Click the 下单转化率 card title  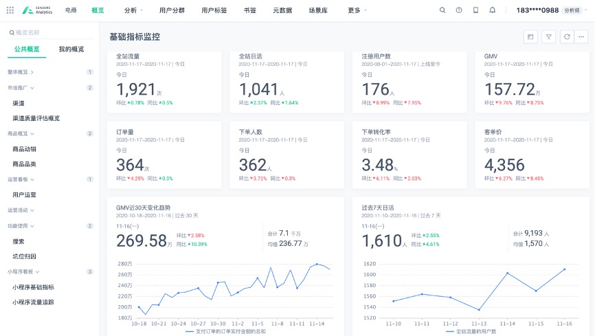click(x=376, y=132)
